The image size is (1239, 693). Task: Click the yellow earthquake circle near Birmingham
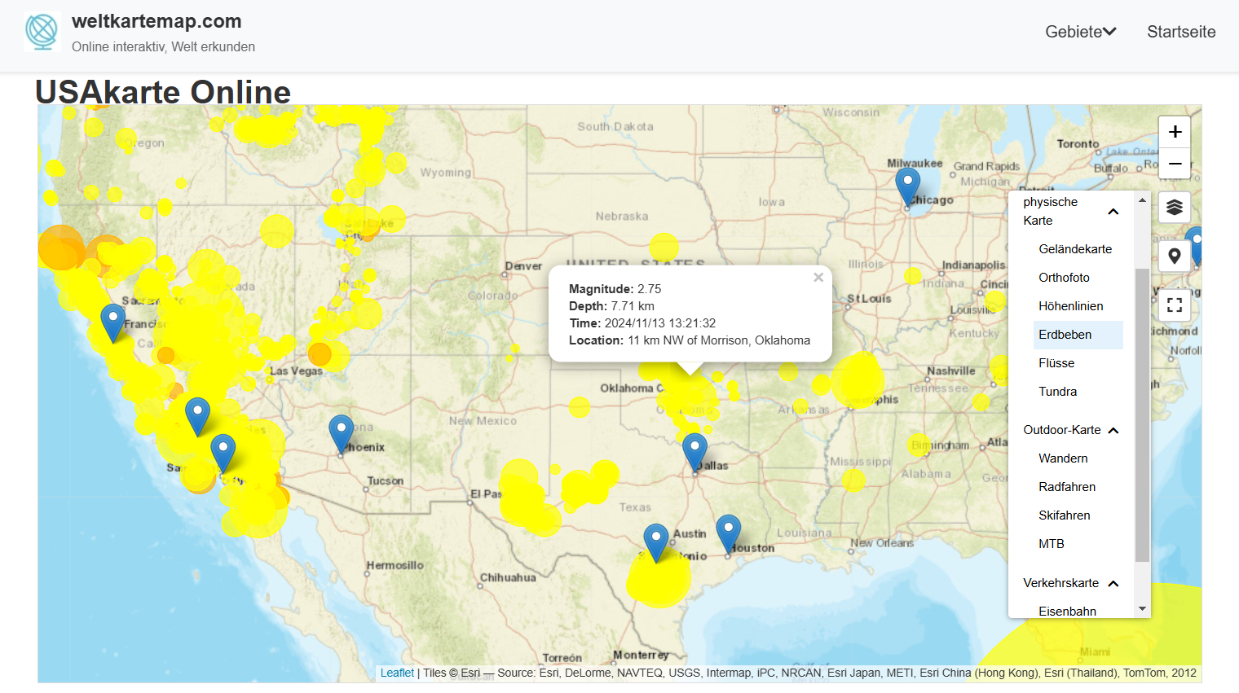919,445
